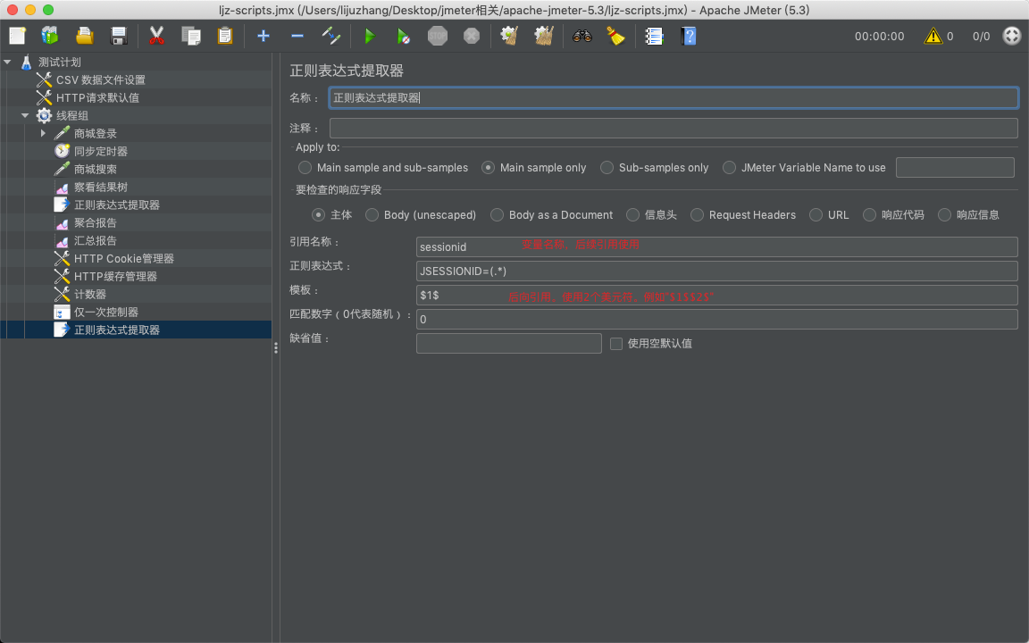Click the 注释 comment input field
1029x643 pixels.
pos(673,128)
